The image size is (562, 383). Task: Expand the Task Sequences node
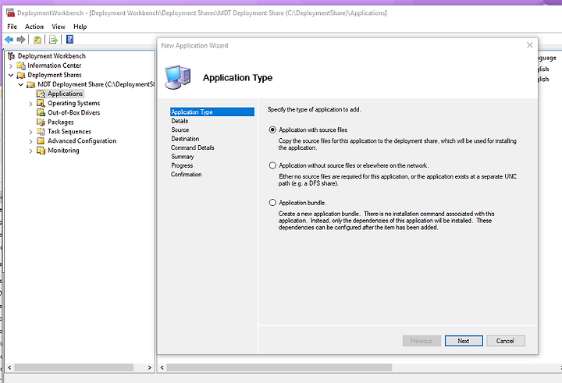coord(30,132)
